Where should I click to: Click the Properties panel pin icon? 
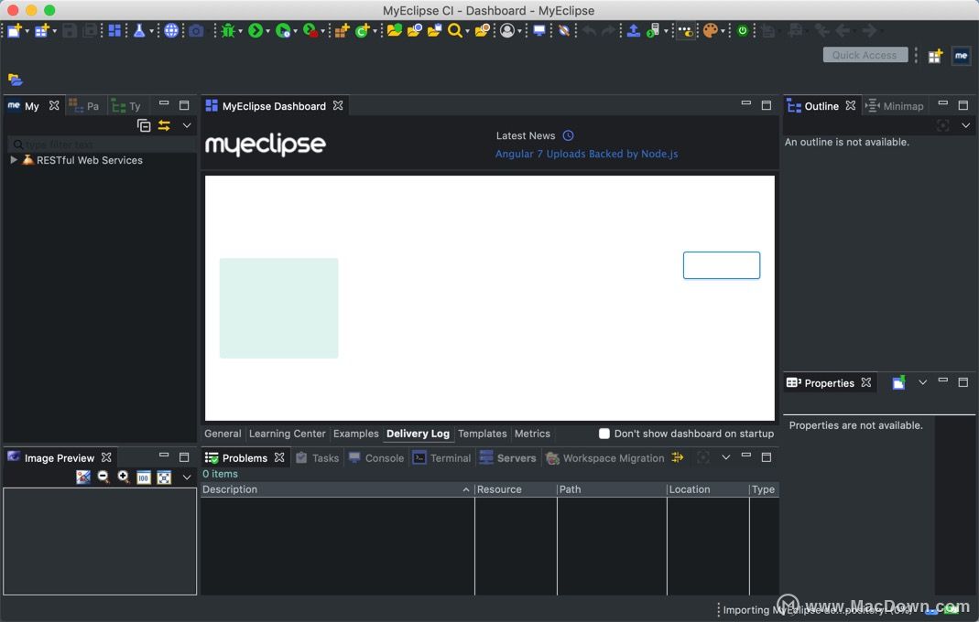click(x=898, y=382)
